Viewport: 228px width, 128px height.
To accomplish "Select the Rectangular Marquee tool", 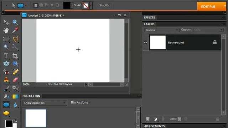I will [6, 39].
